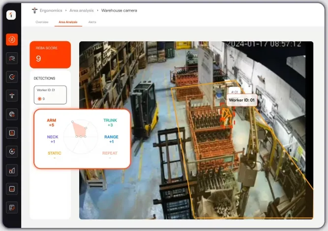Go to Area analysis in breadcrumb

pyautogui.click(x=81, y=10)
